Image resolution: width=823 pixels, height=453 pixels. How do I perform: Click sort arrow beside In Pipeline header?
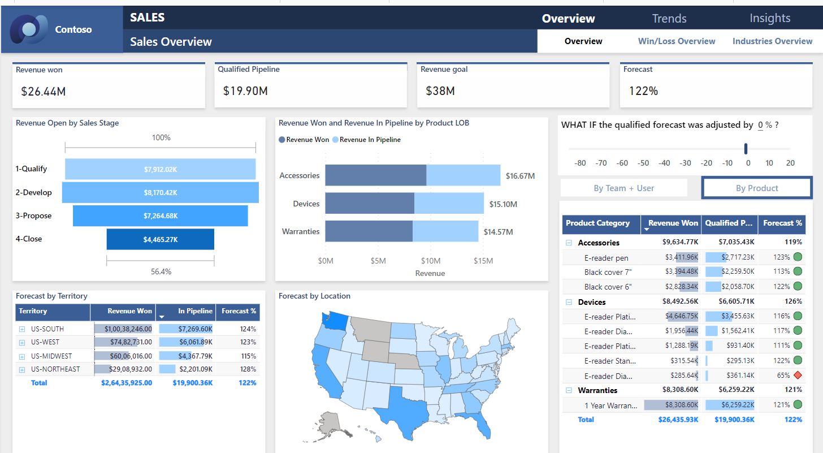162,317
